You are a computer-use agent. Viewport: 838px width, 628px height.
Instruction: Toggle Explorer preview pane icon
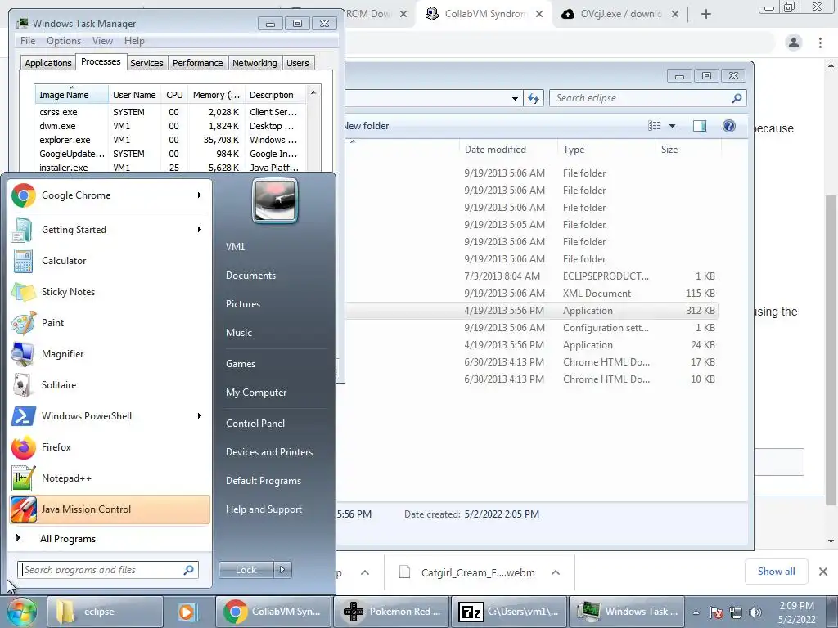point(700,126)
